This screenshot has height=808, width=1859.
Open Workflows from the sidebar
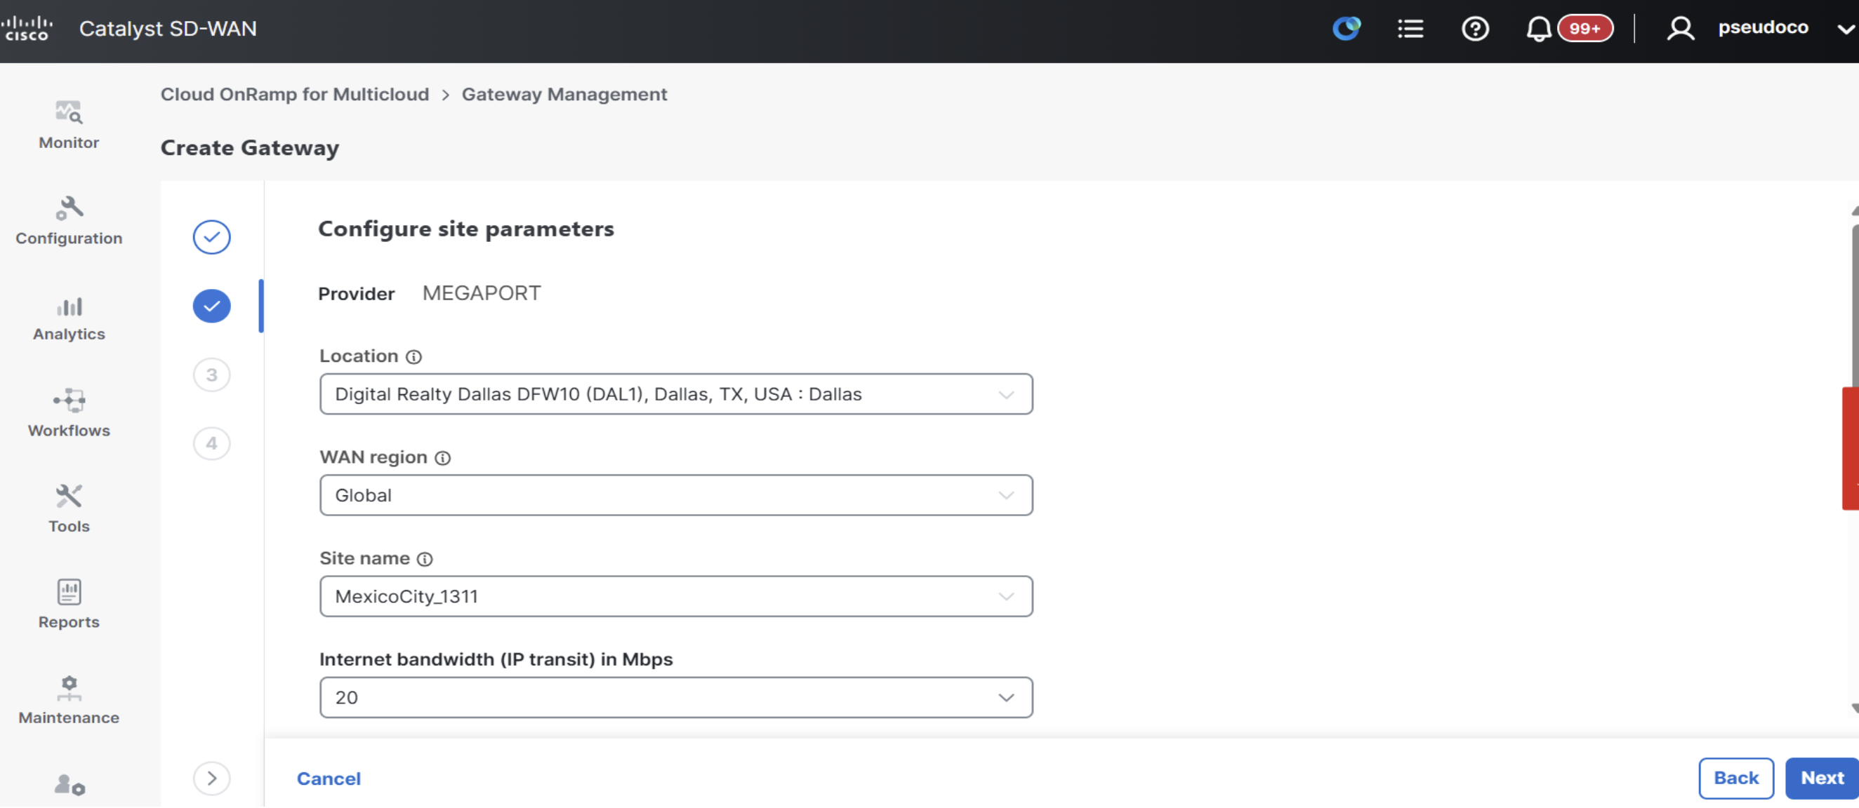(x=70, y=413)
